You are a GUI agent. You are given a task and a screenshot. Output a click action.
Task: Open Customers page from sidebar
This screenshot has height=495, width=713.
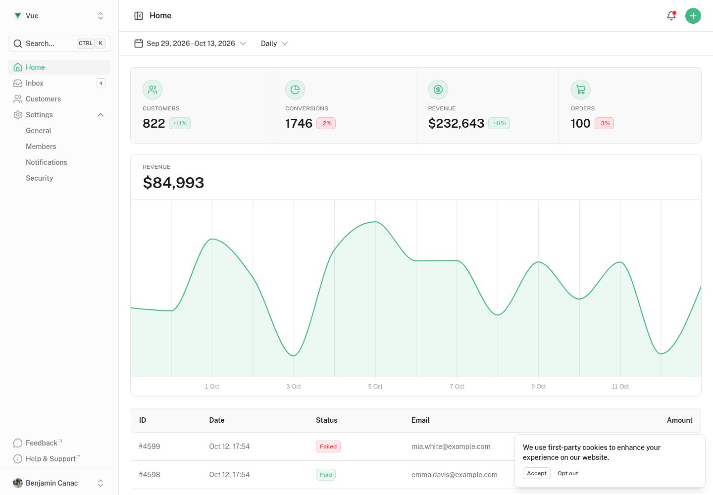[59, 99]
